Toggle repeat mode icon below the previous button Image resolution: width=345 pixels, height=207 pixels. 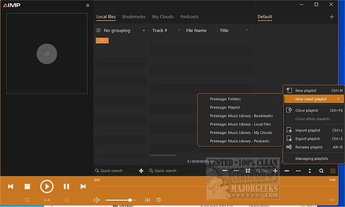tap(27, 200)
